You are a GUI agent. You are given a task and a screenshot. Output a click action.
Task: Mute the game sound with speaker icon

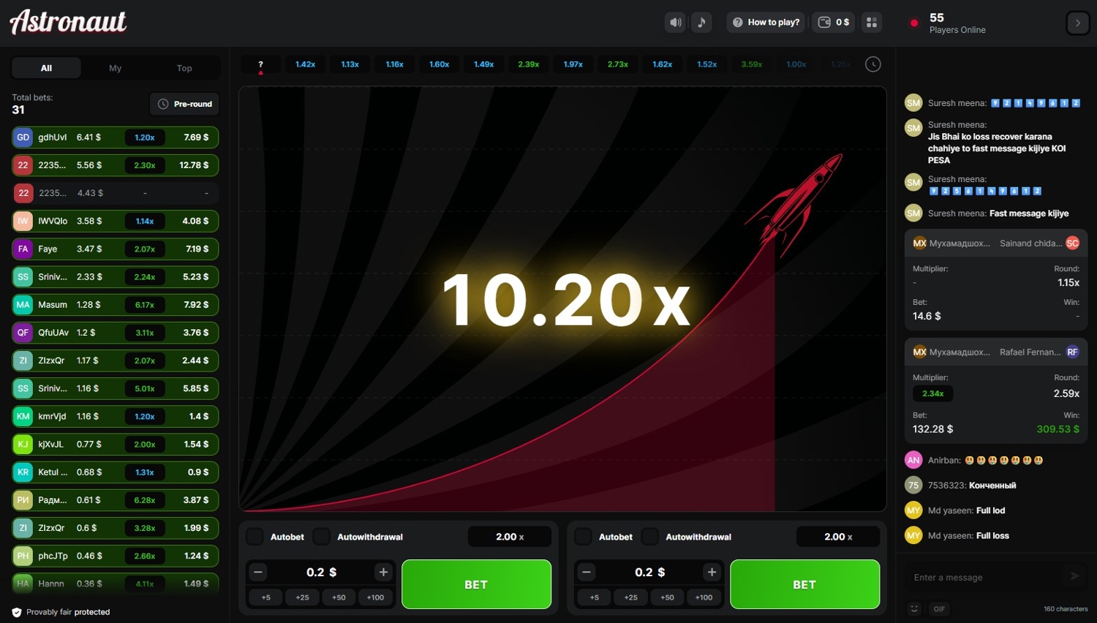(x=676, y=23)
